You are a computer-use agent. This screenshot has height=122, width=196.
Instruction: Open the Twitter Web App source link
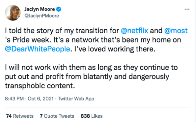(x=76, y=99)
